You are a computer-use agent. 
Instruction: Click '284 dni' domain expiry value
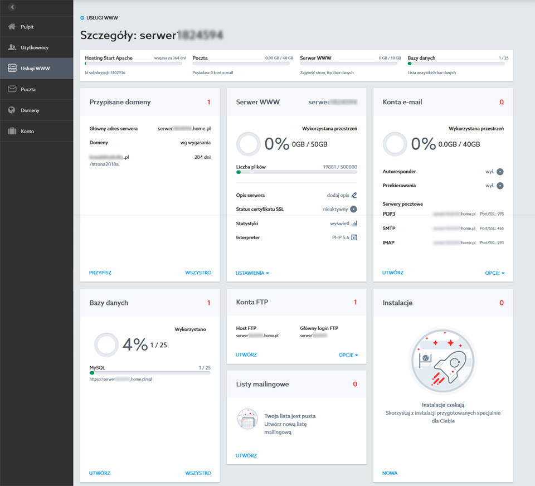click(x=203, y=157)
